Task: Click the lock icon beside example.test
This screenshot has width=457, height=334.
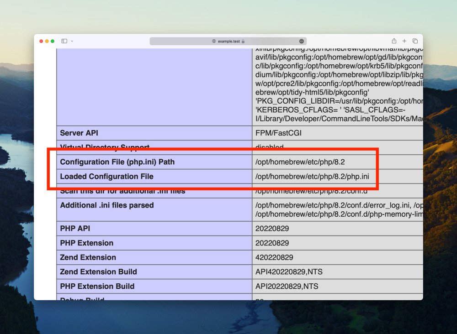Action: click(243, 42)
